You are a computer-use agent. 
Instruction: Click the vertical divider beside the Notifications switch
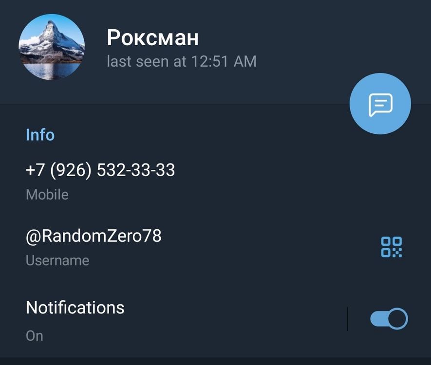[x=347, y=319]
